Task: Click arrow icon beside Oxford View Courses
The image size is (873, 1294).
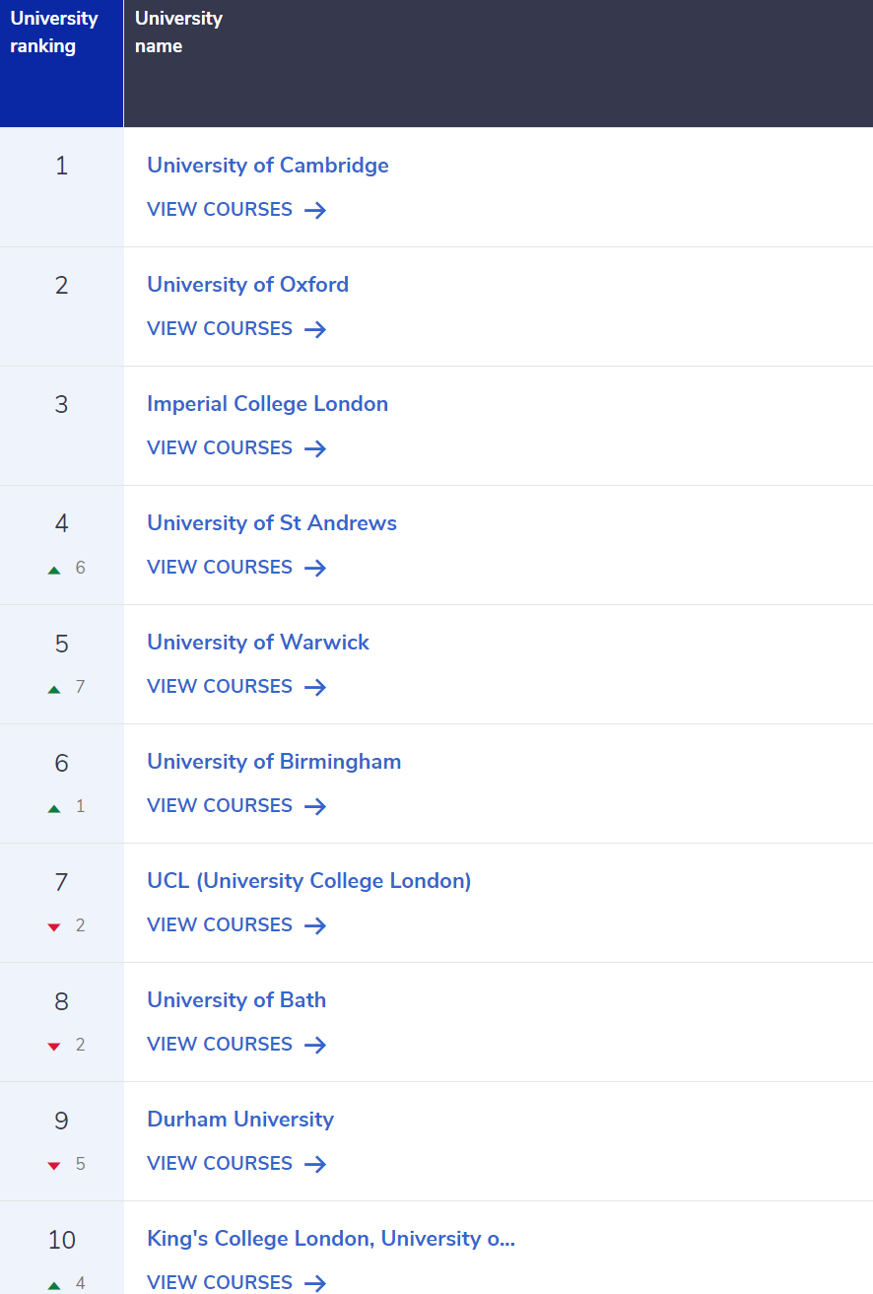Action: point(315,329)
